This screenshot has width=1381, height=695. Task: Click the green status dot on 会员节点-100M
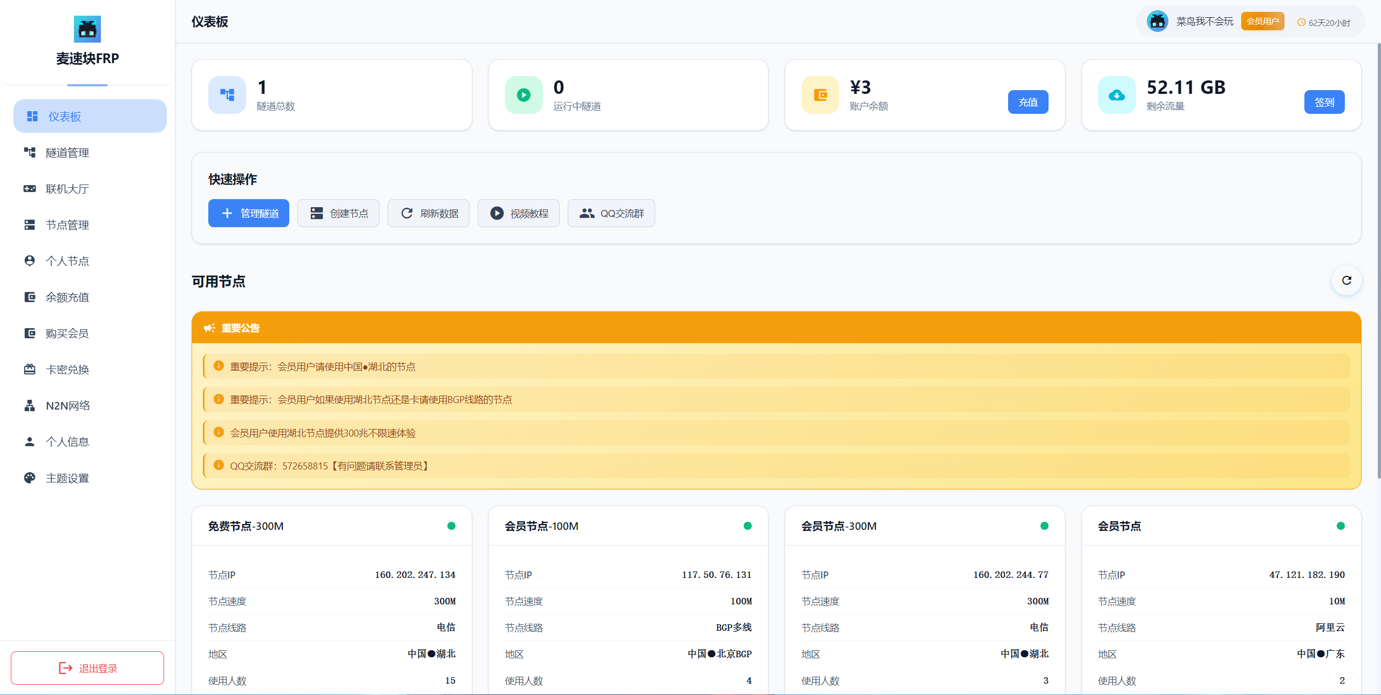(x=747, y=526)
